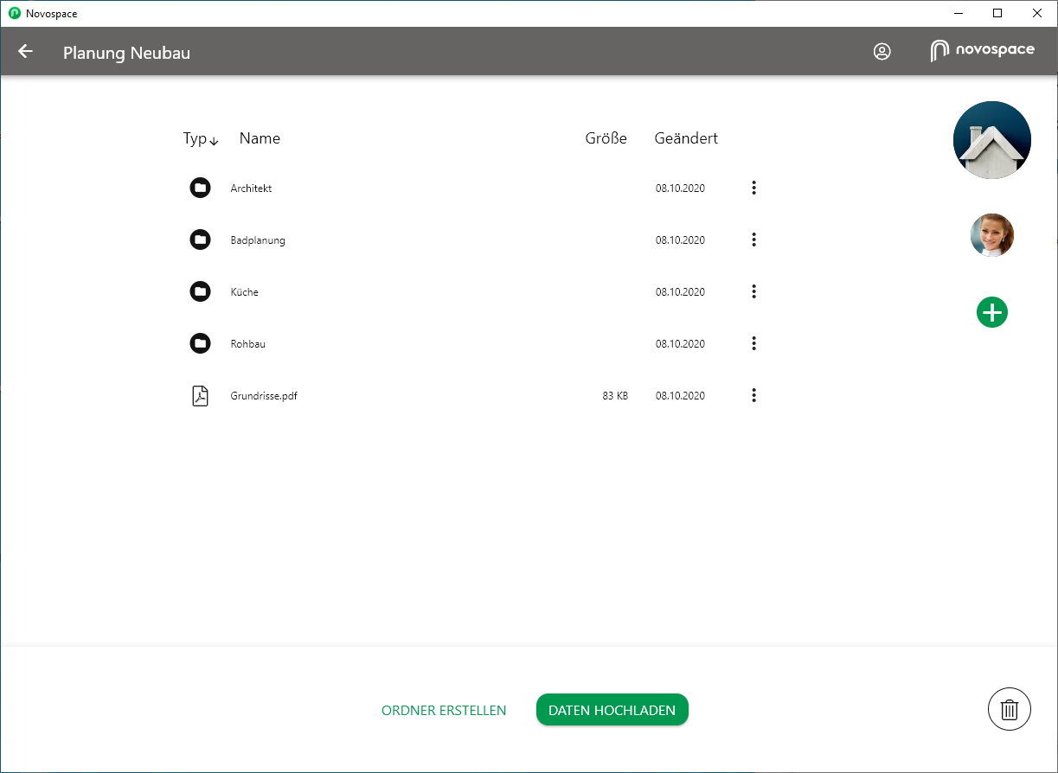The image size is (1058, 773).
Task: Click the novospace logo
Action: coord(983,51)
